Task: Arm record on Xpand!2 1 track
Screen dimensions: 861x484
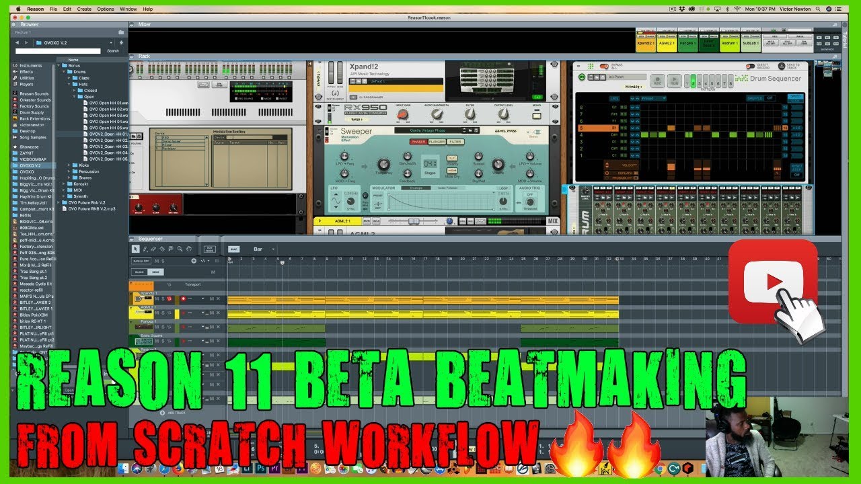Action: 183,298
